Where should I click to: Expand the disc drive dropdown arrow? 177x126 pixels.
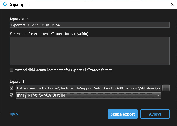[x=158, y=95]
